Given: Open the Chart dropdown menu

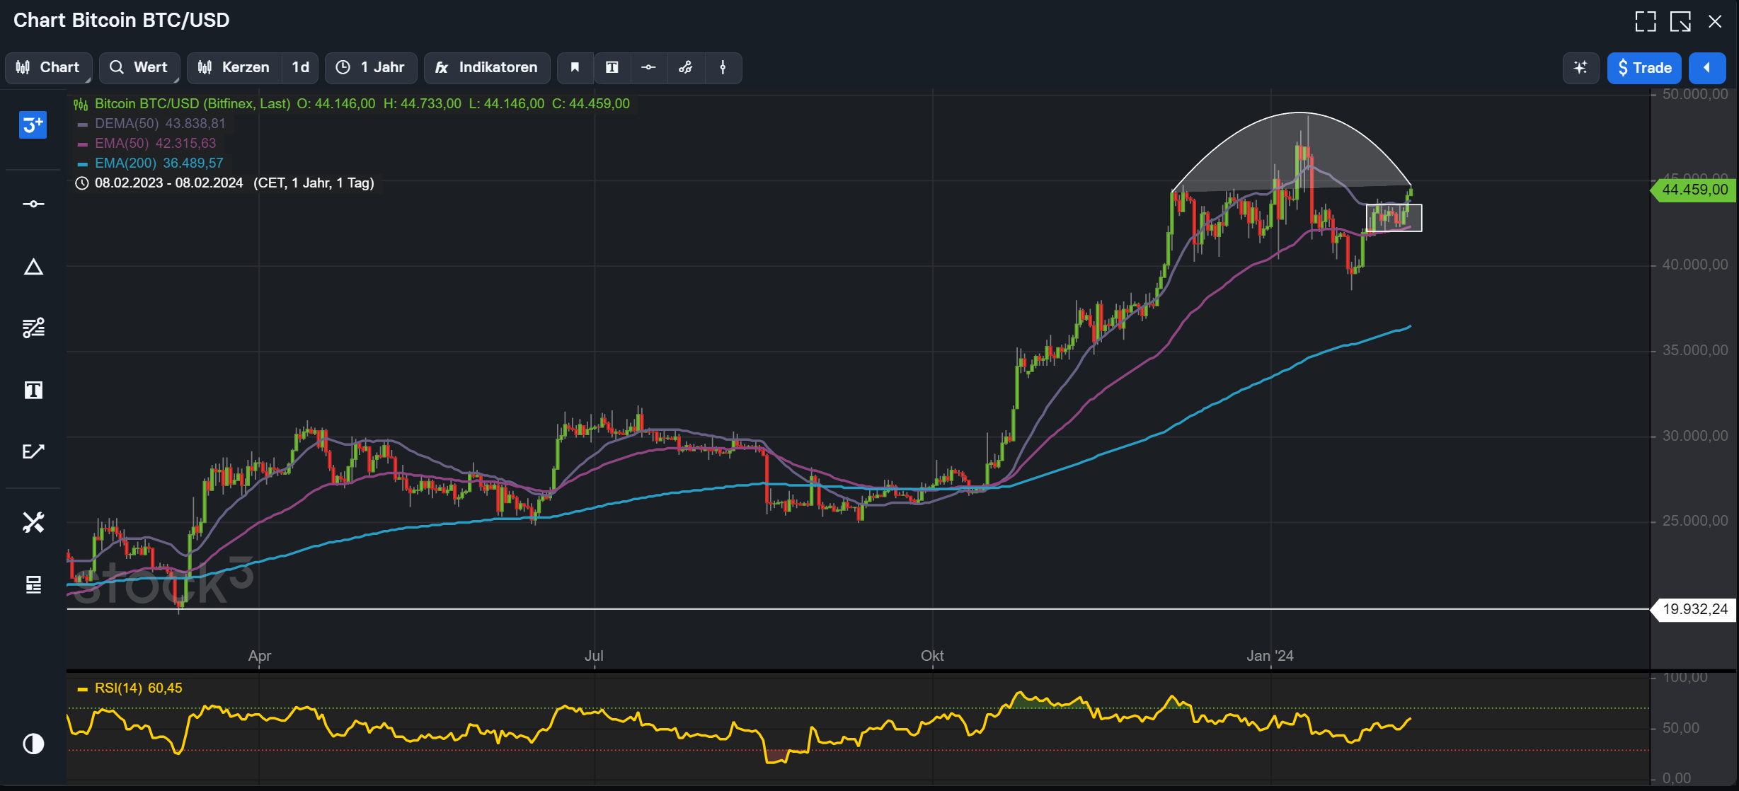Looking at the screenshot, I should [49, 68].
